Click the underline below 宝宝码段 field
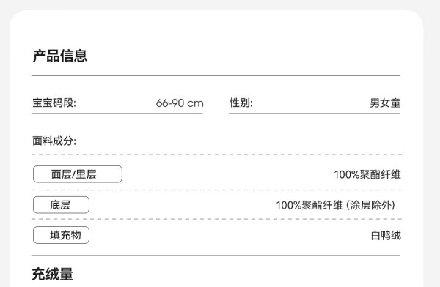Screen dimensions: 440x287 (x=117, y=113)
